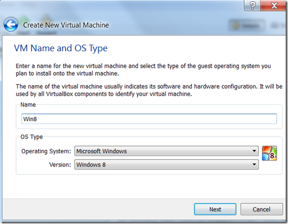Proceed with the Next button
Image resolution: width=288 pixels, height=224 pixels.
pyautogui.click(x=215, y=209)
